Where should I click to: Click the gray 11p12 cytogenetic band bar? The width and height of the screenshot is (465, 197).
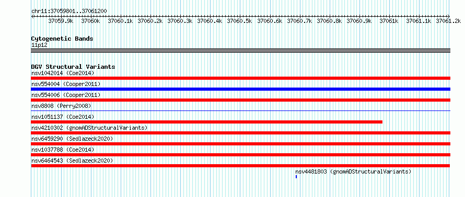[x=240, y=51]
